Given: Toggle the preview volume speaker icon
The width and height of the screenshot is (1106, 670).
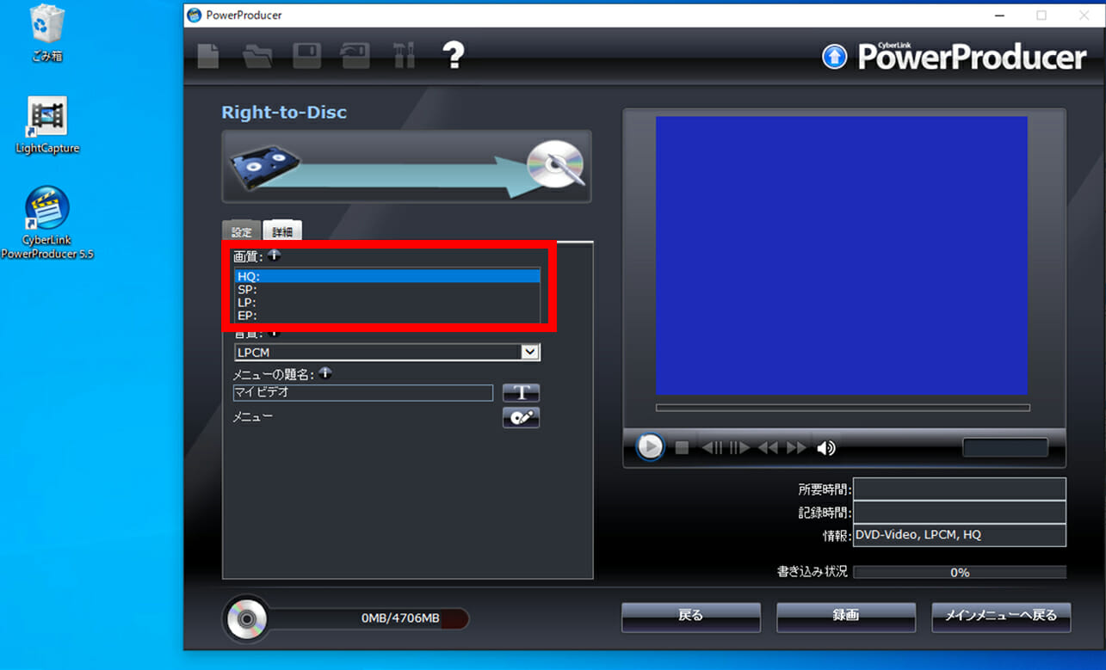Looking at the screenshot, I should 826,447.
